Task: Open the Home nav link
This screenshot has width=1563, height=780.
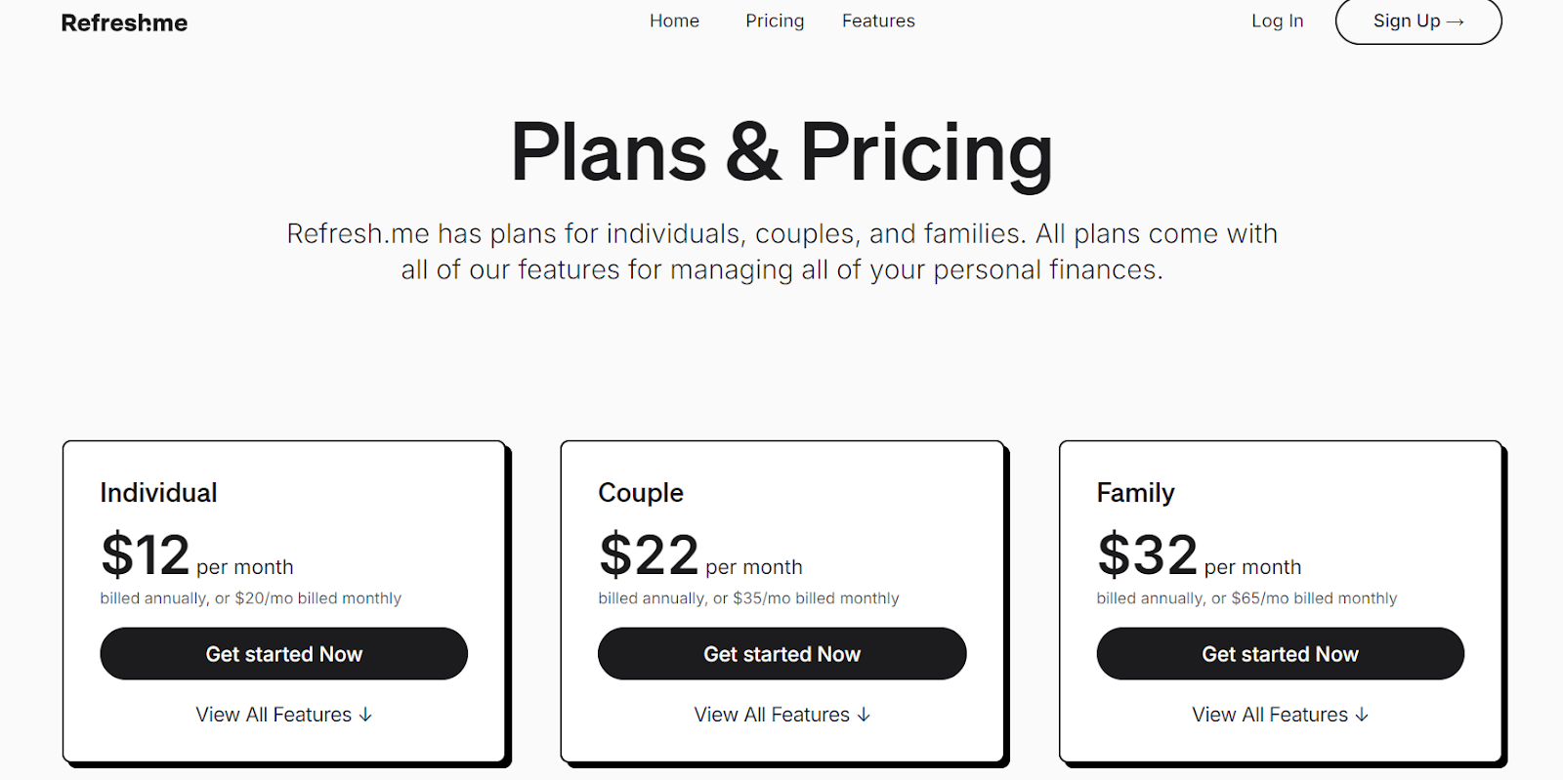Action: pyautogui.click(x=674, y=21)
